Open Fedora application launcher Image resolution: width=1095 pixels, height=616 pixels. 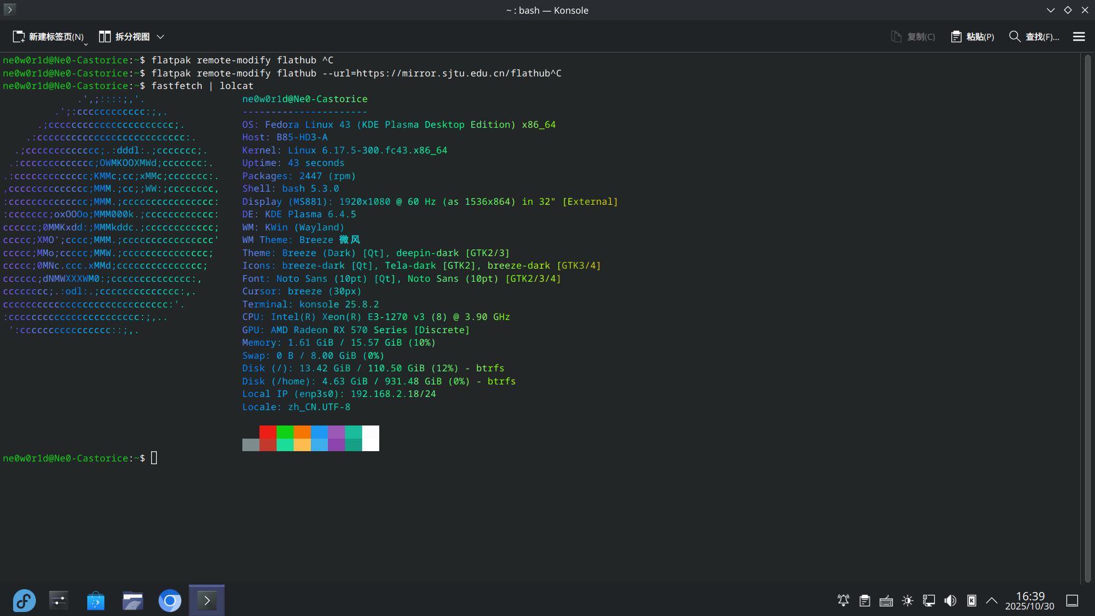(24, 601)
